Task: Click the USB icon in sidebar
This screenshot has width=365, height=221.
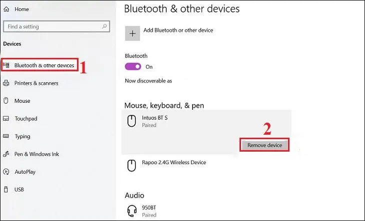Action: coord(6,190)
